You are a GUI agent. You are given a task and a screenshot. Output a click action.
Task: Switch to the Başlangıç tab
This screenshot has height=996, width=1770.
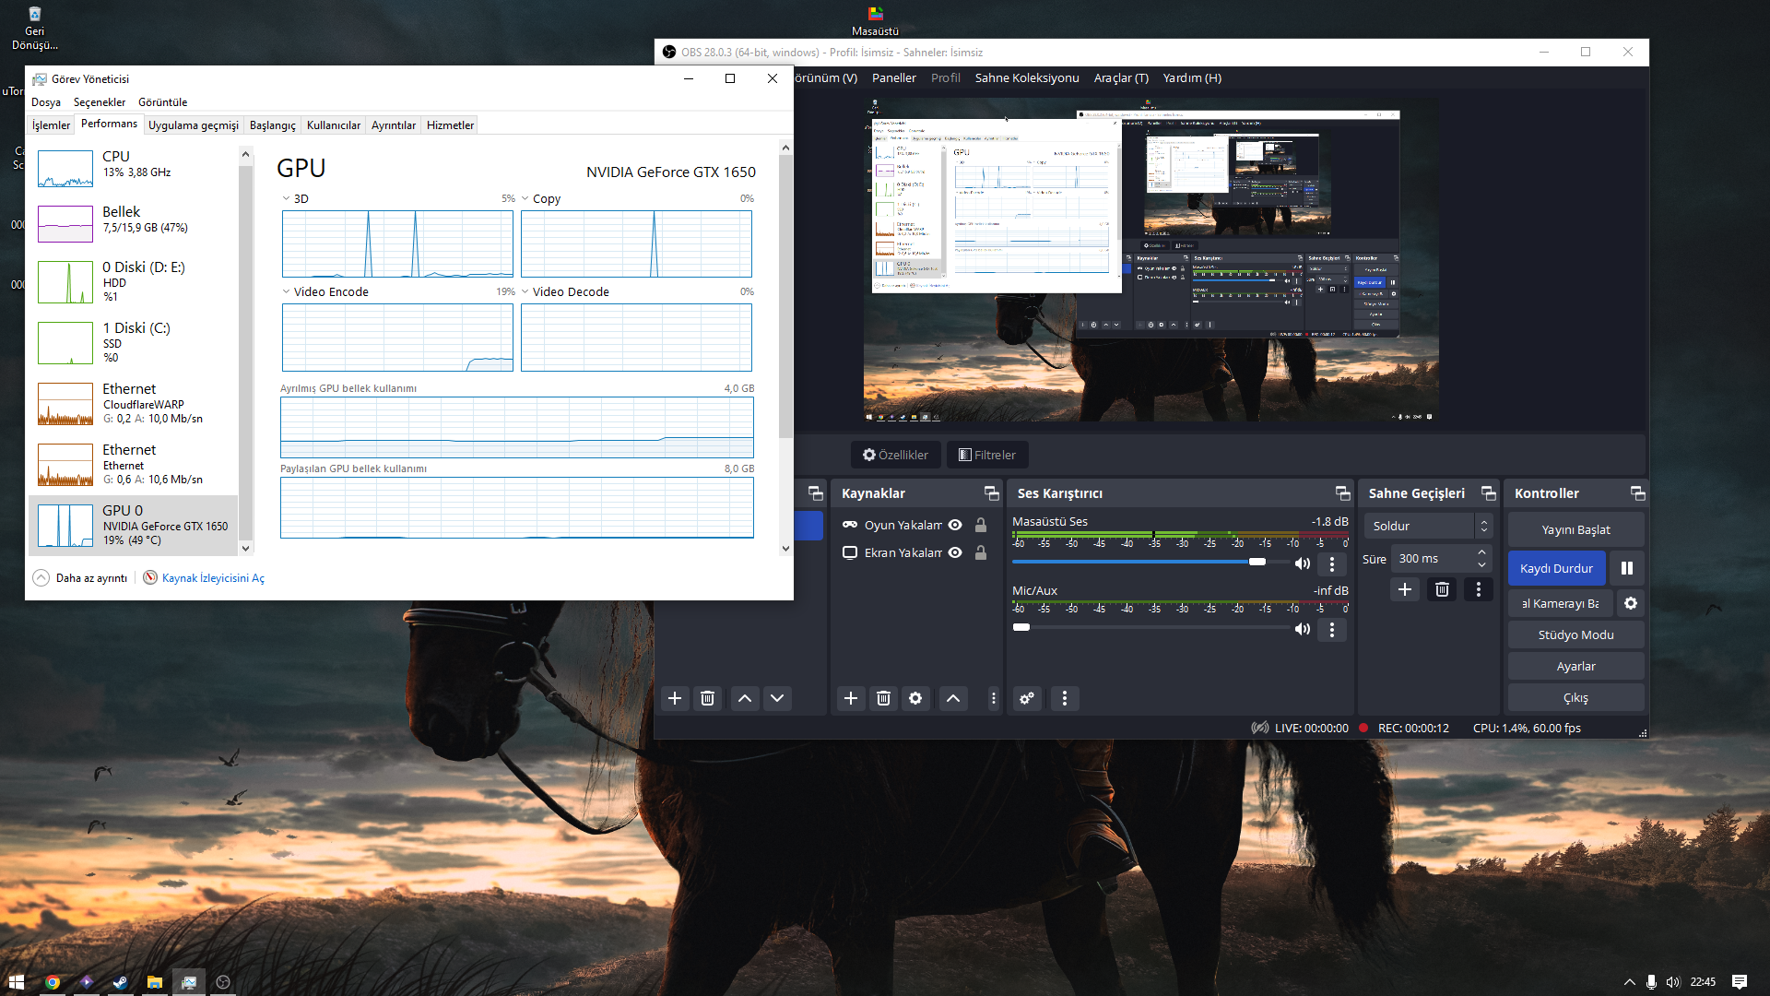[272, 125]
